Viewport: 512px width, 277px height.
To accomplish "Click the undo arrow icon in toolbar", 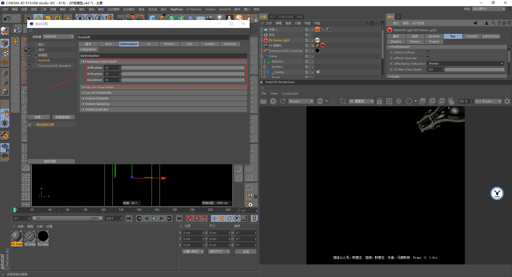I will pos(7,18).
